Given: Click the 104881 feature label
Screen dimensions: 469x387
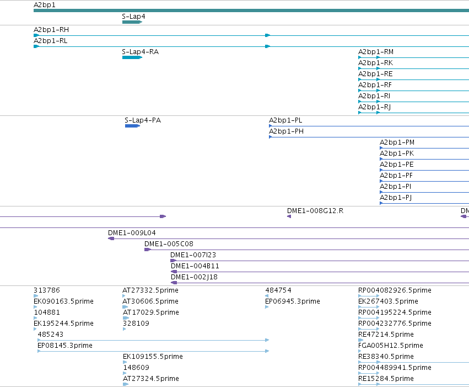Looking at the screenshot, I should click(47, 312).
